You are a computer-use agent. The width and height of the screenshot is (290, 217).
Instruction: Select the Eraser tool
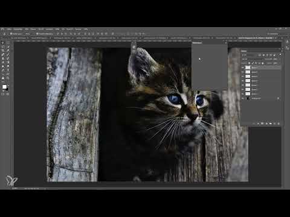2,62
